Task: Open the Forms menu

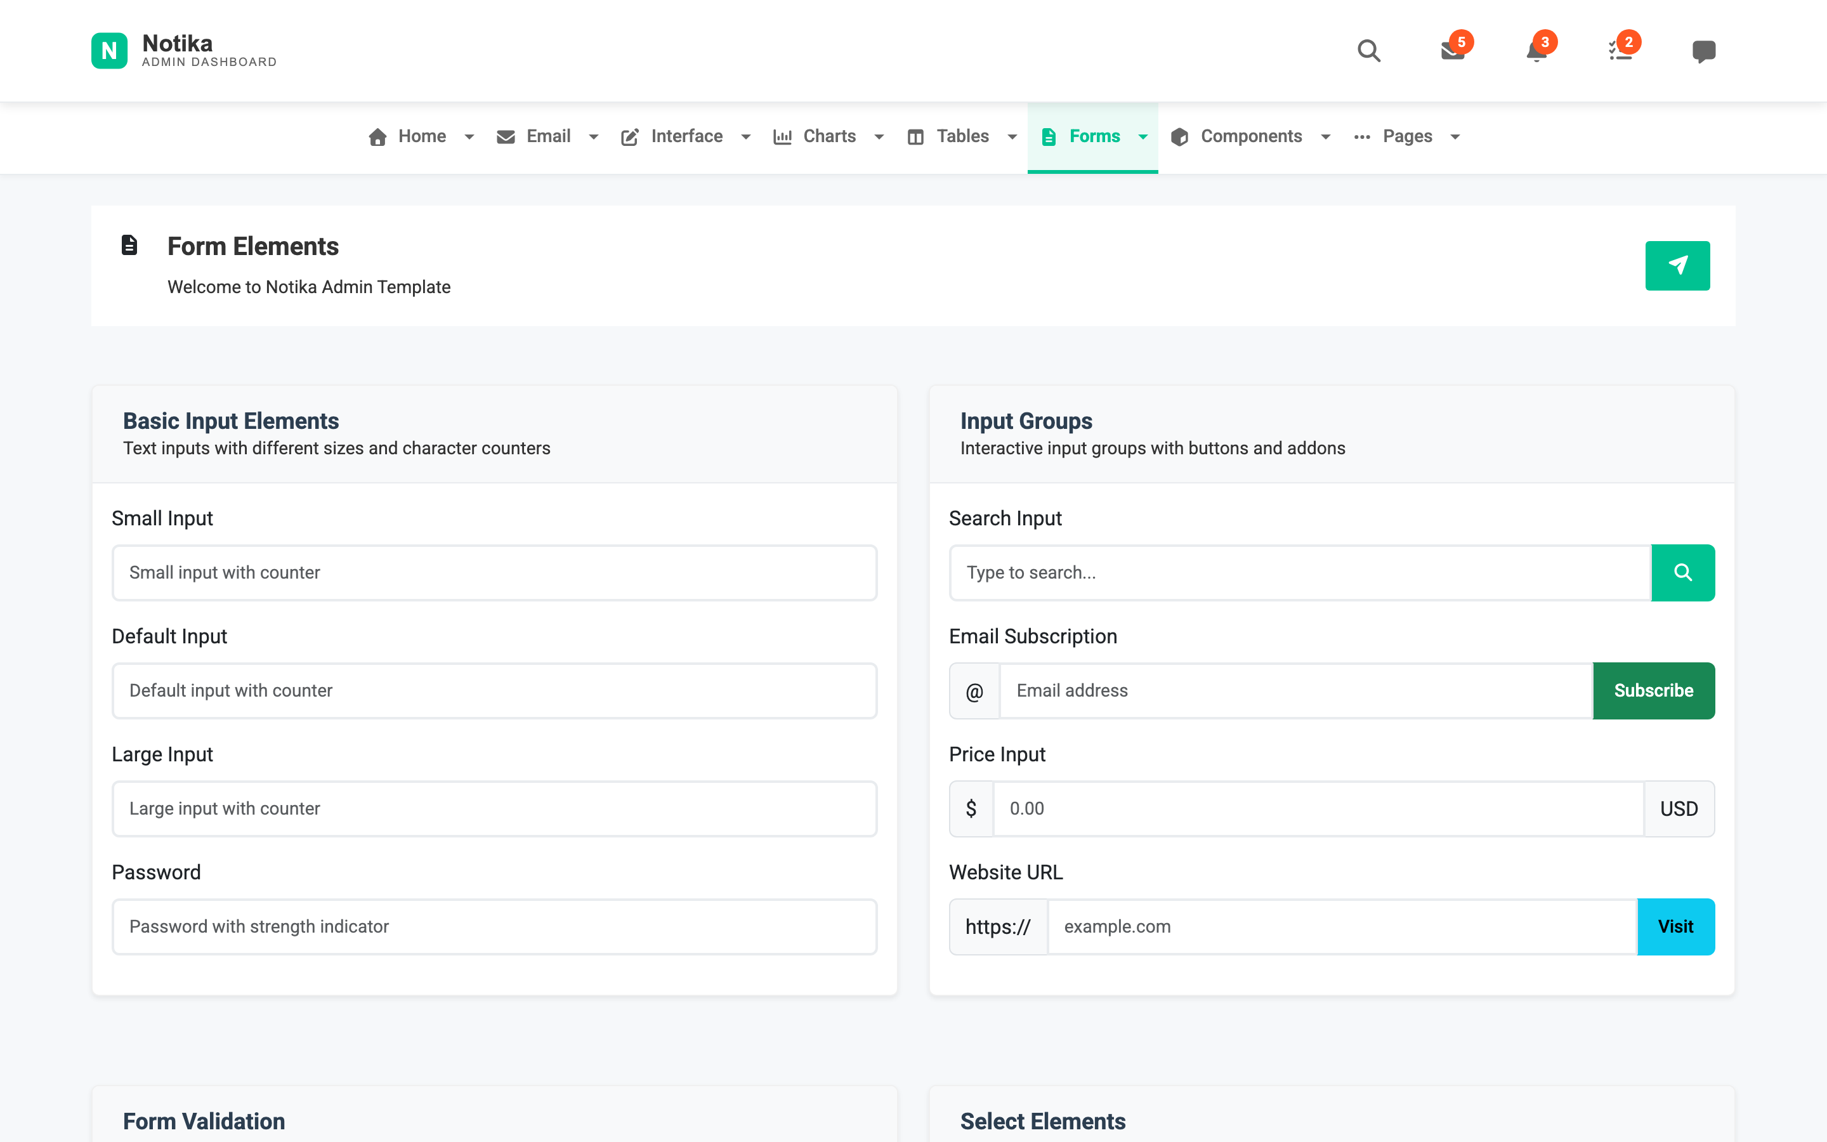Action: pyautogui.click(x=1093, y=136)
